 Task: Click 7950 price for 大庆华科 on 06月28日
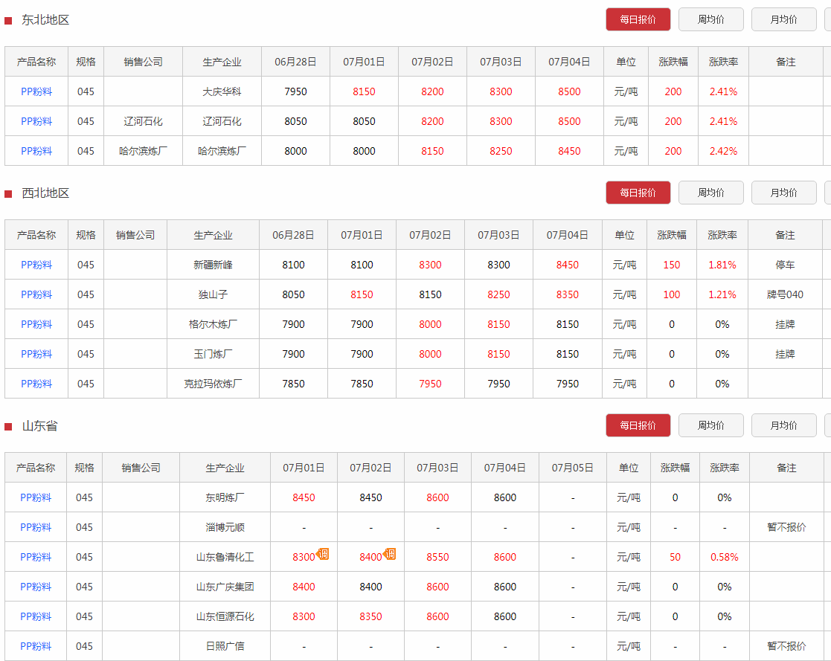(x=296, y=91)
